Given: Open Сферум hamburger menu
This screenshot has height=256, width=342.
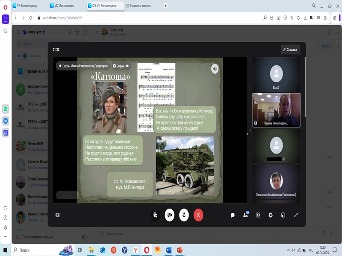Looking at the screenshot, I should tap(18, 32).
